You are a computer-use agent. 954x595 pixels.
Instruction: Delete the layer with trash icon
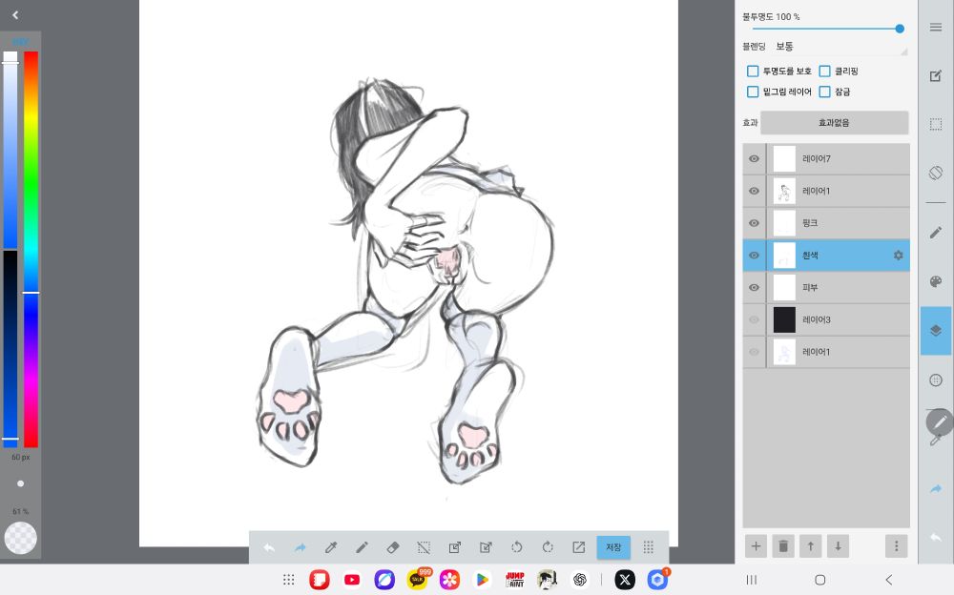[783, 546]
